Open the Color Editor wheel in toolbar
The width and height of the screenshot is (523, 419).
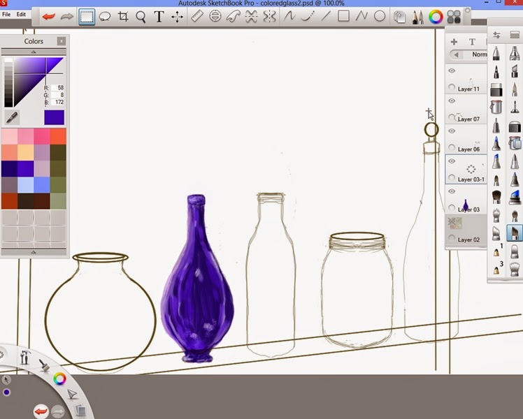click(x=436, y=17)
